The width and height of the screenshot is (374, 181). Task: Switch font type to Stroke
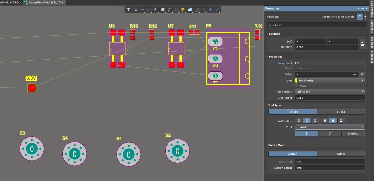[x=341, y=112]
